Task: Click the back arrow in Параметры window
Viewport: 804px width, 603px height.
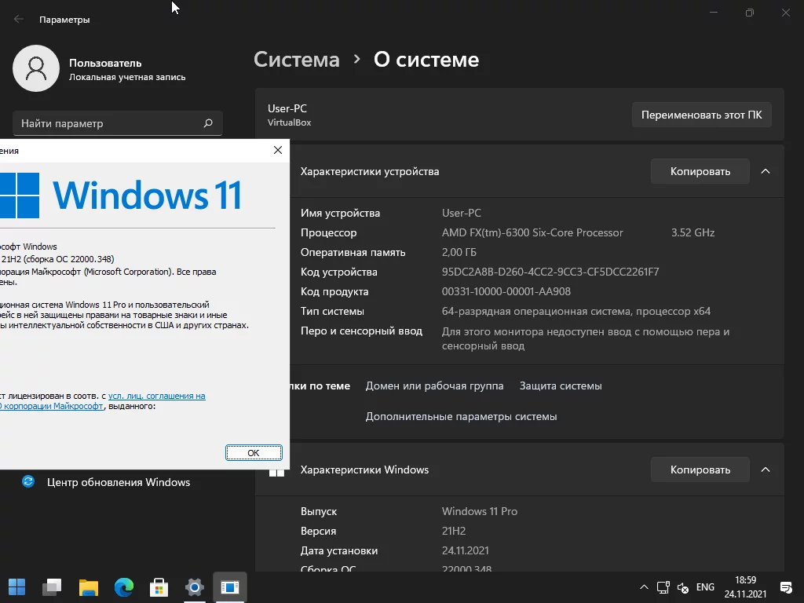Action: click(19, 19)
